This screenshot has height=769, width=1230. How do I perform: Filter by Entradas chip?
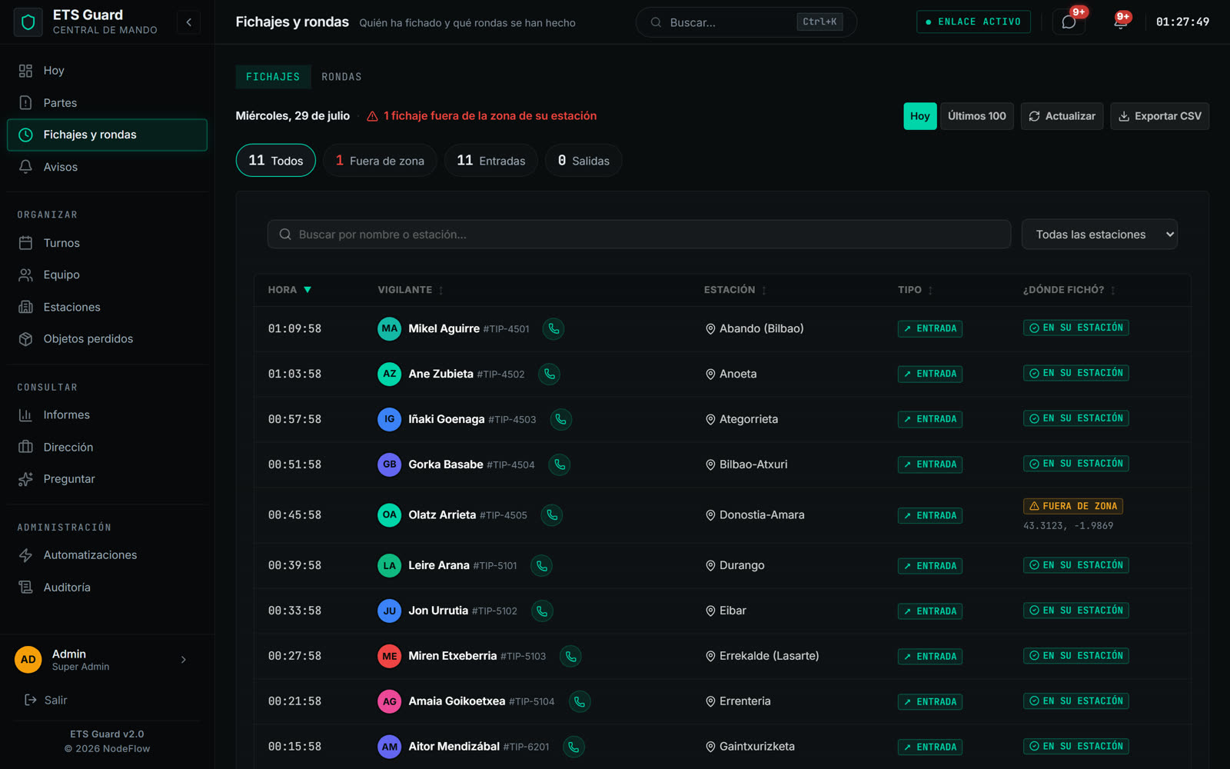(491, 161)
